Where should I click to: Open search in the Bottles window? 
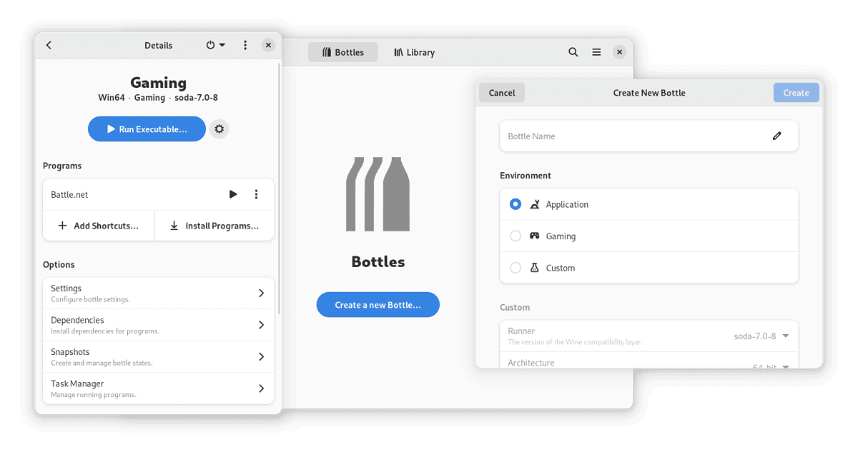click(573, 51)
